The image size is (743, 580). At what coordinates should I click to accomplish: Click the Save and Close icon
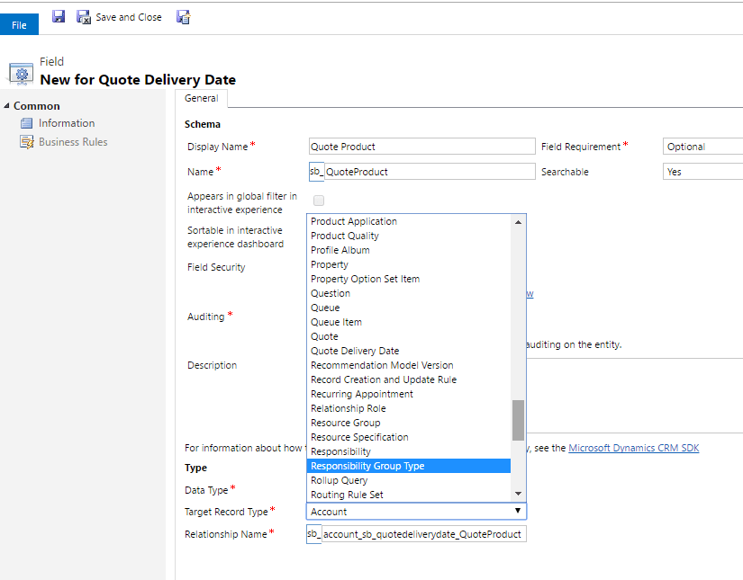click(83, 16)
